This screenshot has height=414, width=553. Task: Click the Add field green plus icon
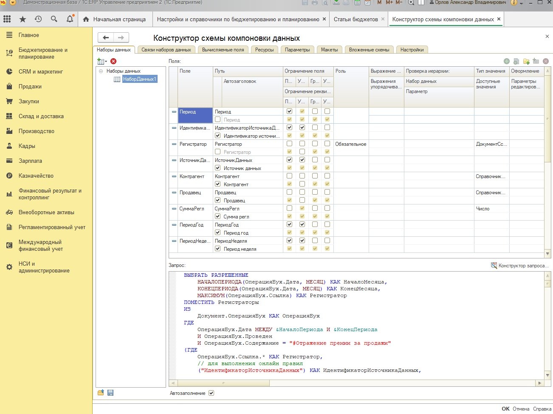(507, 61)
